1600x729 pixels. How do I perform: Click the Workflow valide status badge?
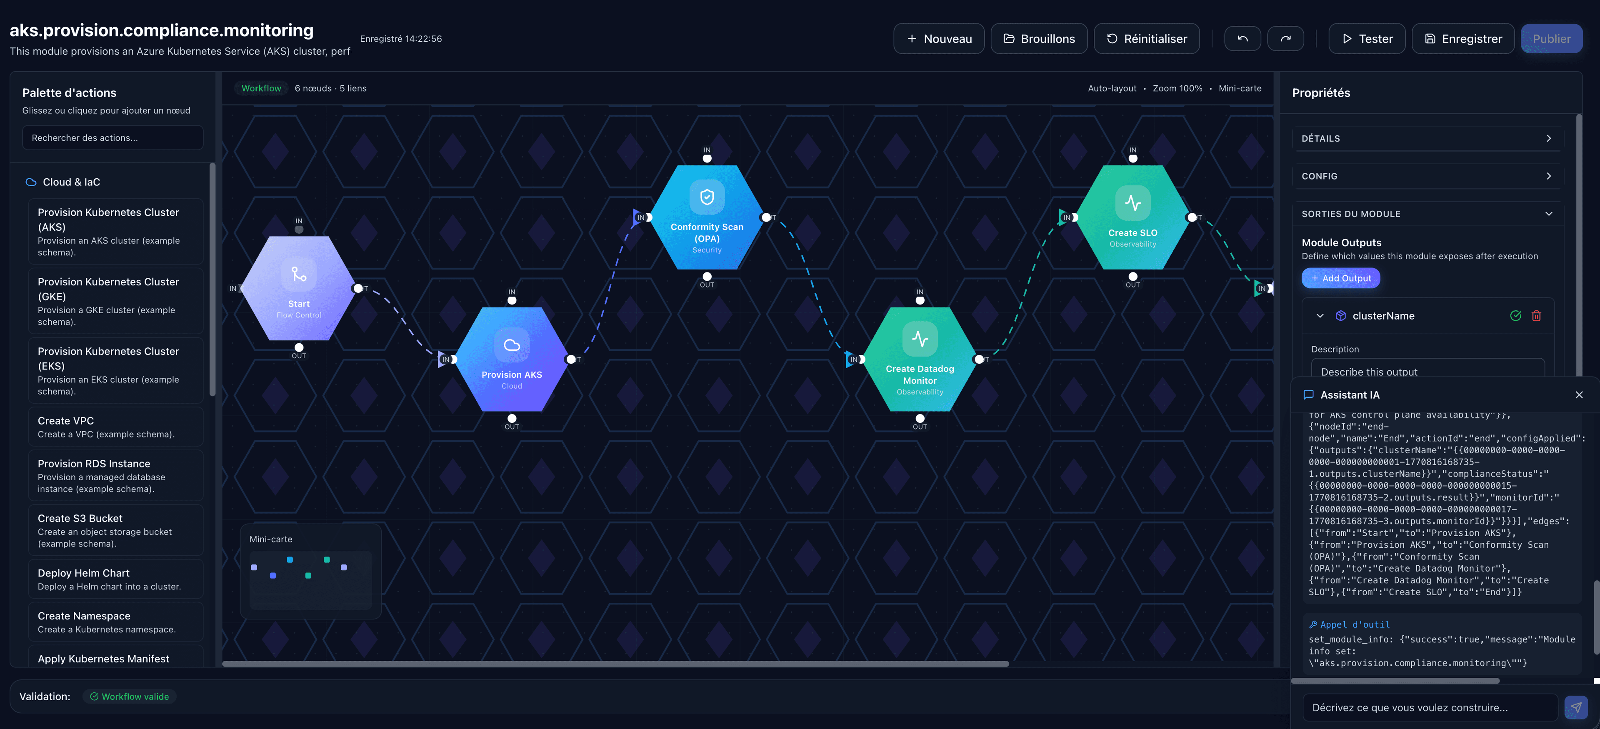pyautogui.click(x=129, y=697)
